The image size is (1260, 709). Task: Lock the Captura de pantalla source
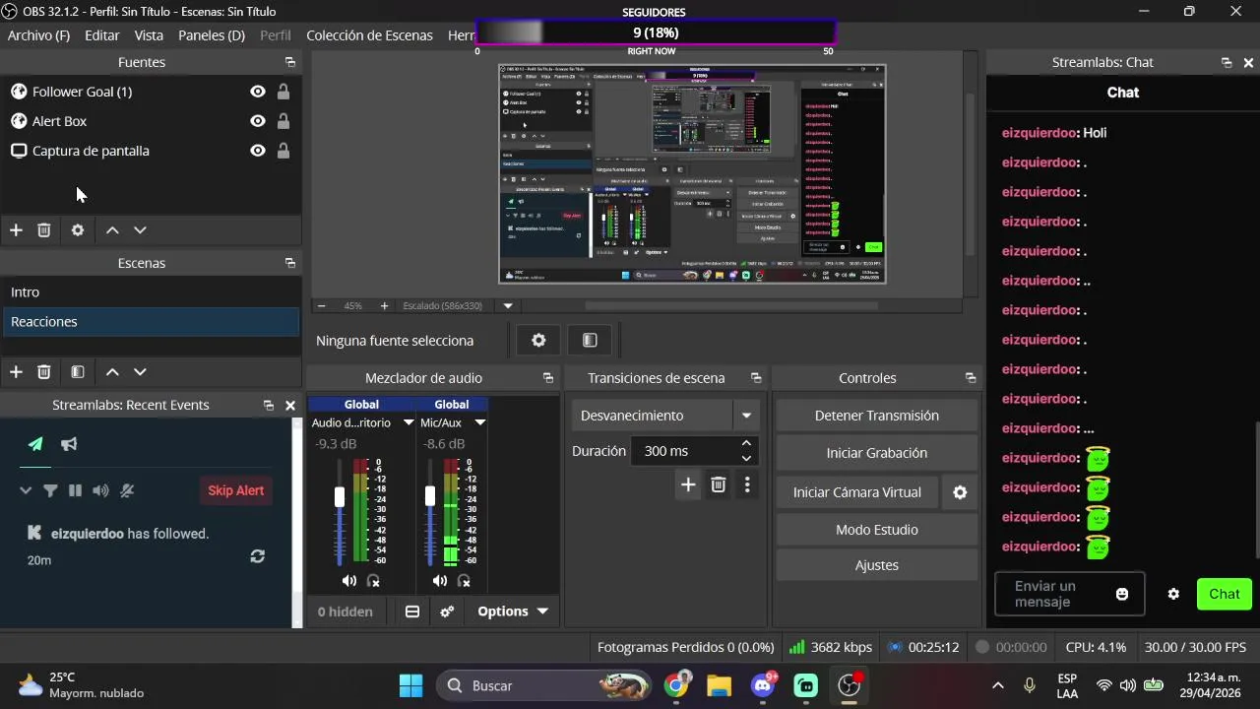pos(283,151)
